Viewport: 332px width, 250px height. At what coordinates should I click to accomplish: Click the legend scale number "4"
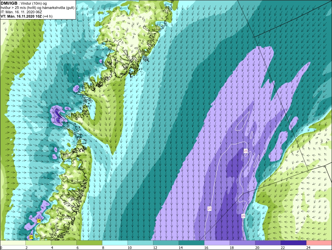pyautogui.click(x=52, y=248)
